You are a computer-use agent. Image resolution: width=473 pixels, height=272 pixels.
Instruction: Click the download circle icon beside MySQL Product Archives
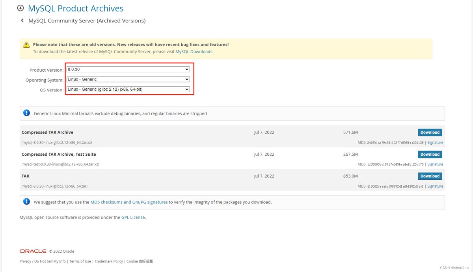[x=20, y=8]
